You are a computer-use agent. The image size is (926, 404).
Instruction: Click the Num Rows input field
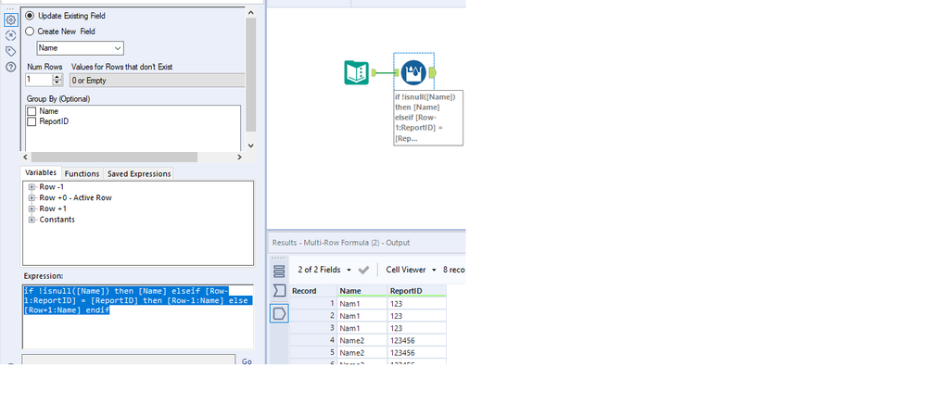(x=39, y=80)
